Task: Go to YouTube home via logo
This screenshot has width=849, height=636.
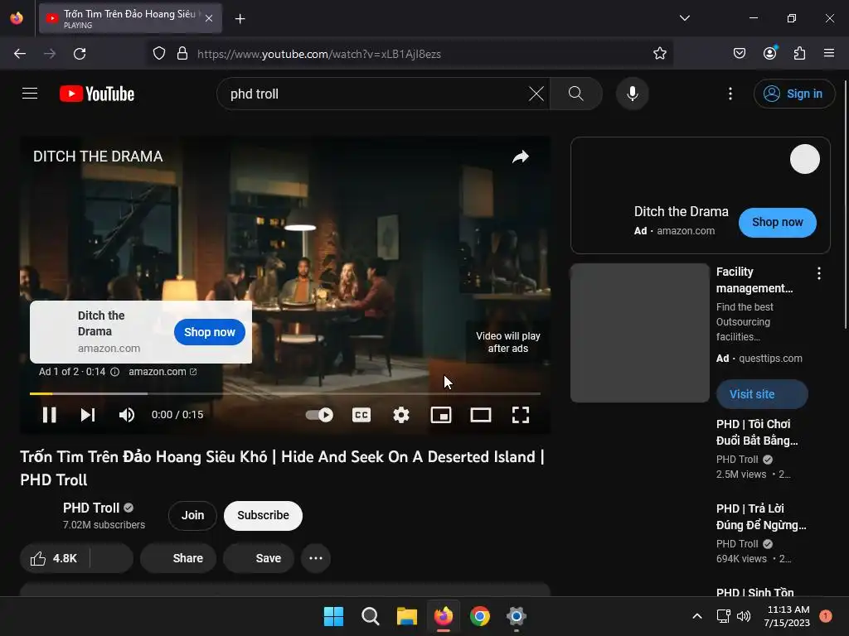Action: (97, 94)
